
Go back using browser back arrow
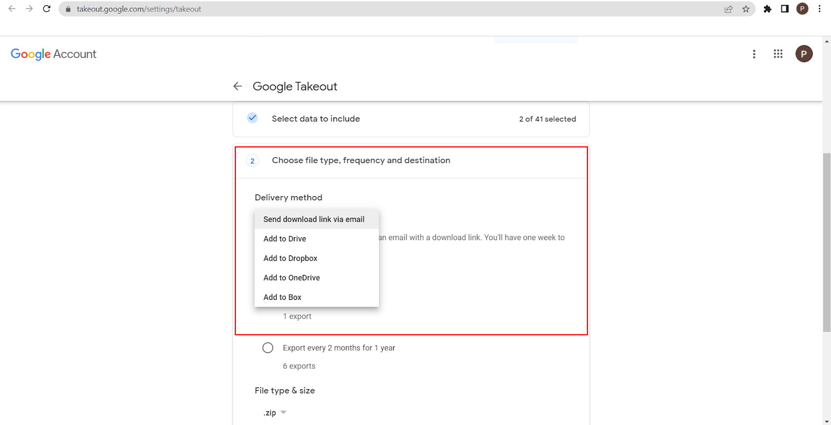point(12,9)
